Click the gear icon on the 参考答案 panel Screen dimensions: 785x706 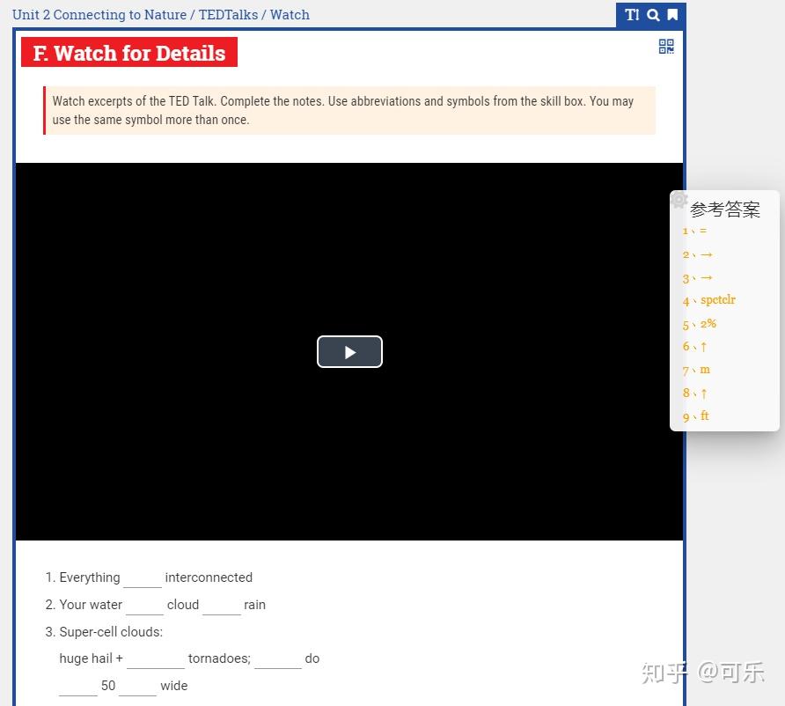click(679, 200)
